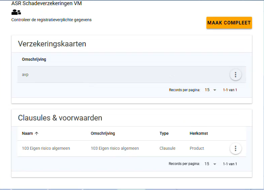This screenshot has height=190, width=264.
Task: Open three-dot menu for 103 Eigen risico row
Action: tap(235, 148)
